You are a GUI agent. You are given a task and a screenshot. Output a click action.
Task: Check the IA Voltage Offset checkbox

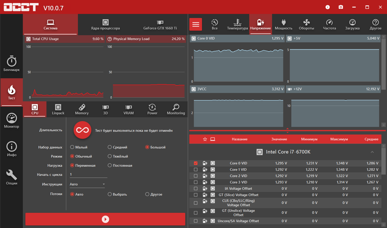tap(196, 188)
